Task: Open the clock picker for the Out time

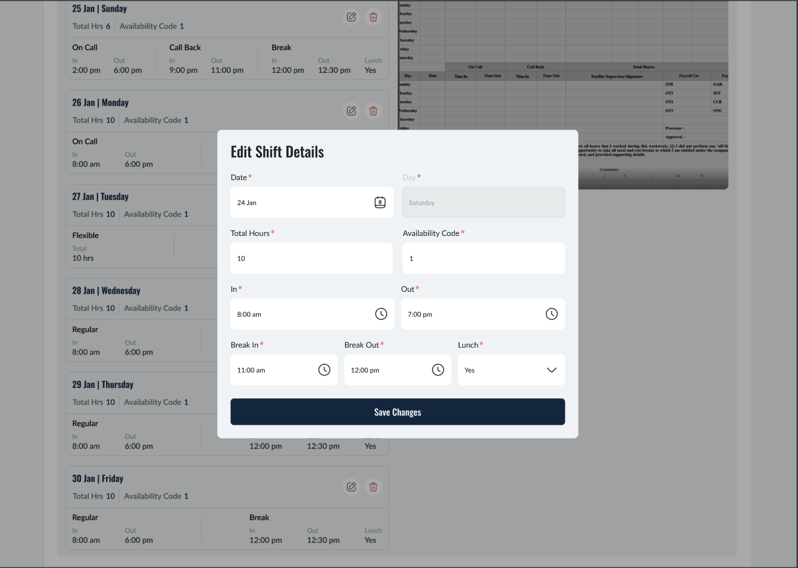Action: [x=551, y=314]
